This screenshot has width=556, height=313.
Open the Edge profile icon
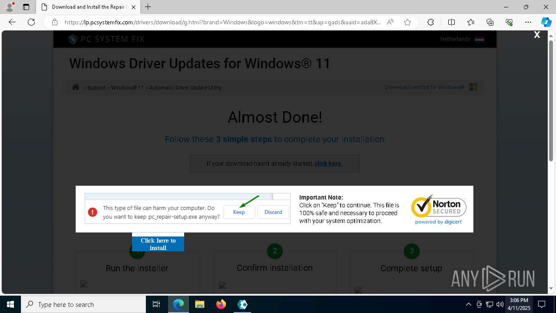[10, 7]
